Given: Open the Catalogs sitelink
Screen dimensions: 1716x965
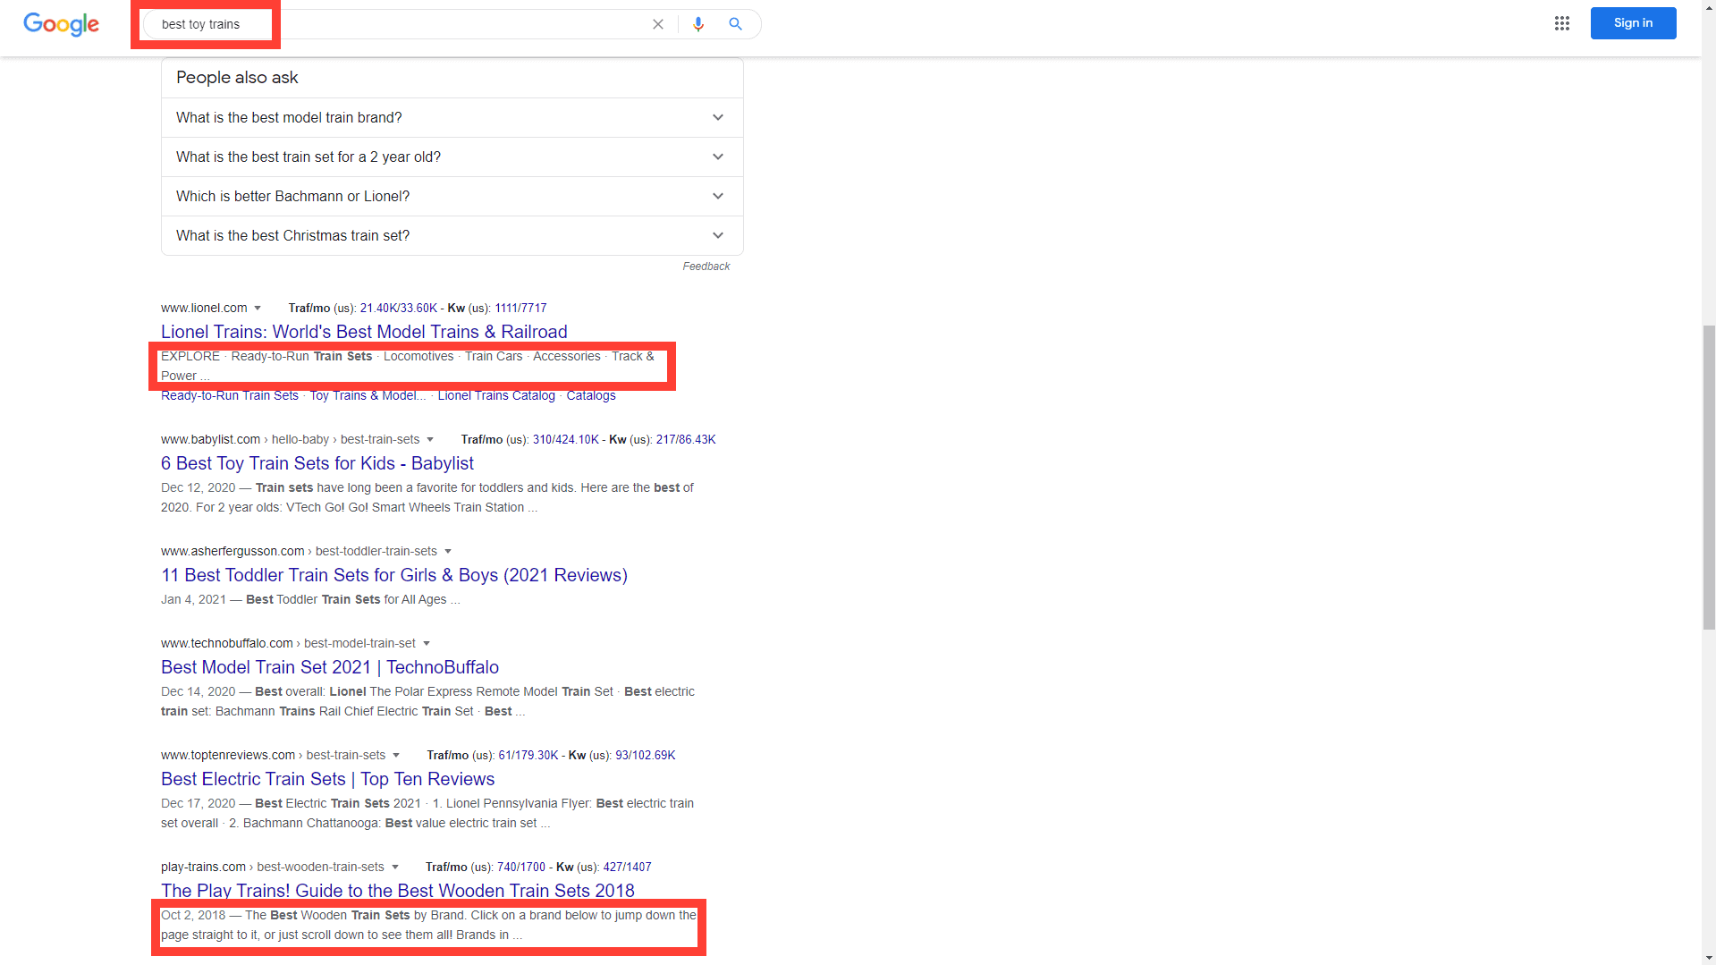Looking at the screenshot, I should [x=591, y=395].
